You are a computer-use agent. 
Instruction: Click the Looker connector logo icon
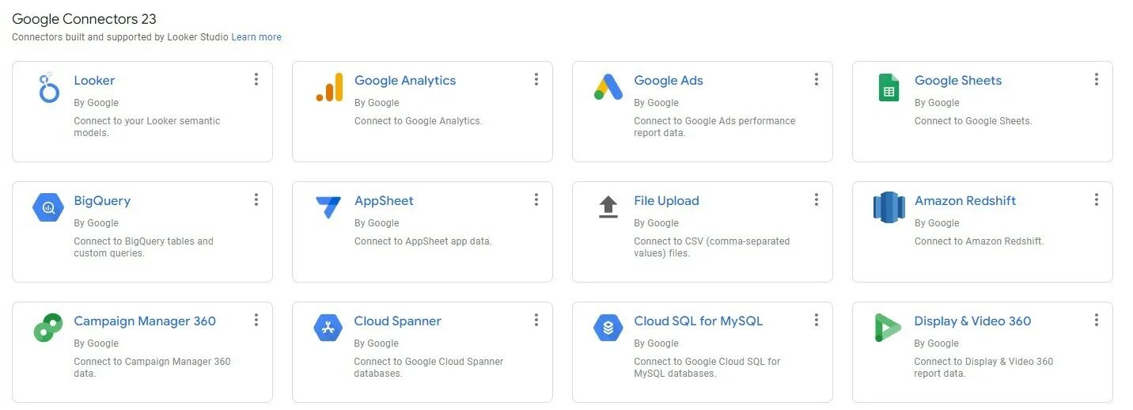coord(49,87)
